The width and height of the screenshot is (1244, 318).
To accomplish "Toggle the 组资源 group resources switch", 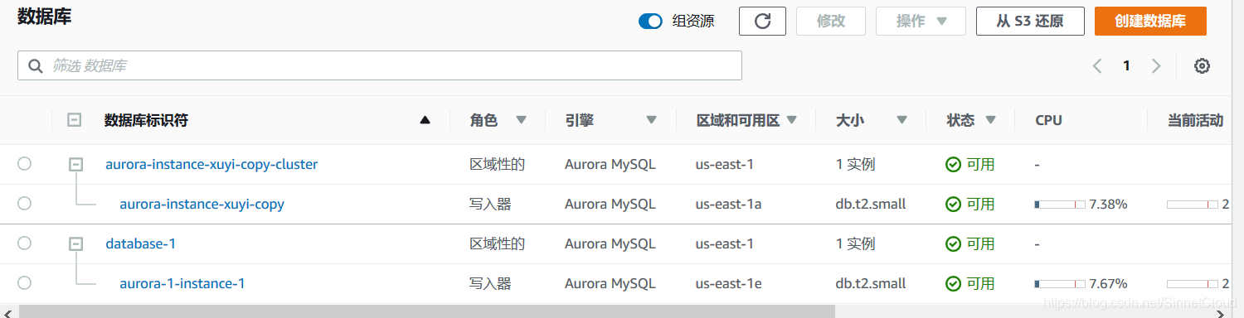I will pos(650,22).
